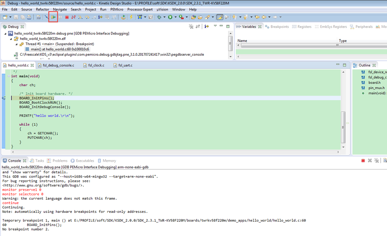Click the red Terminate icon in Console
The width and height of the screenshot is (387, 236).
[x=363, y=161]
